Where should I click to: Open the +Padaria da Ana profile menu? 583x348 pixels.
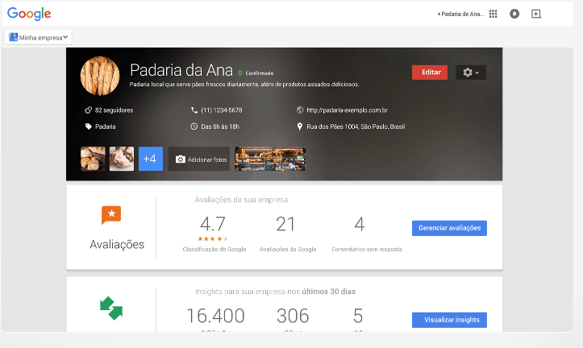pos(460,14)
